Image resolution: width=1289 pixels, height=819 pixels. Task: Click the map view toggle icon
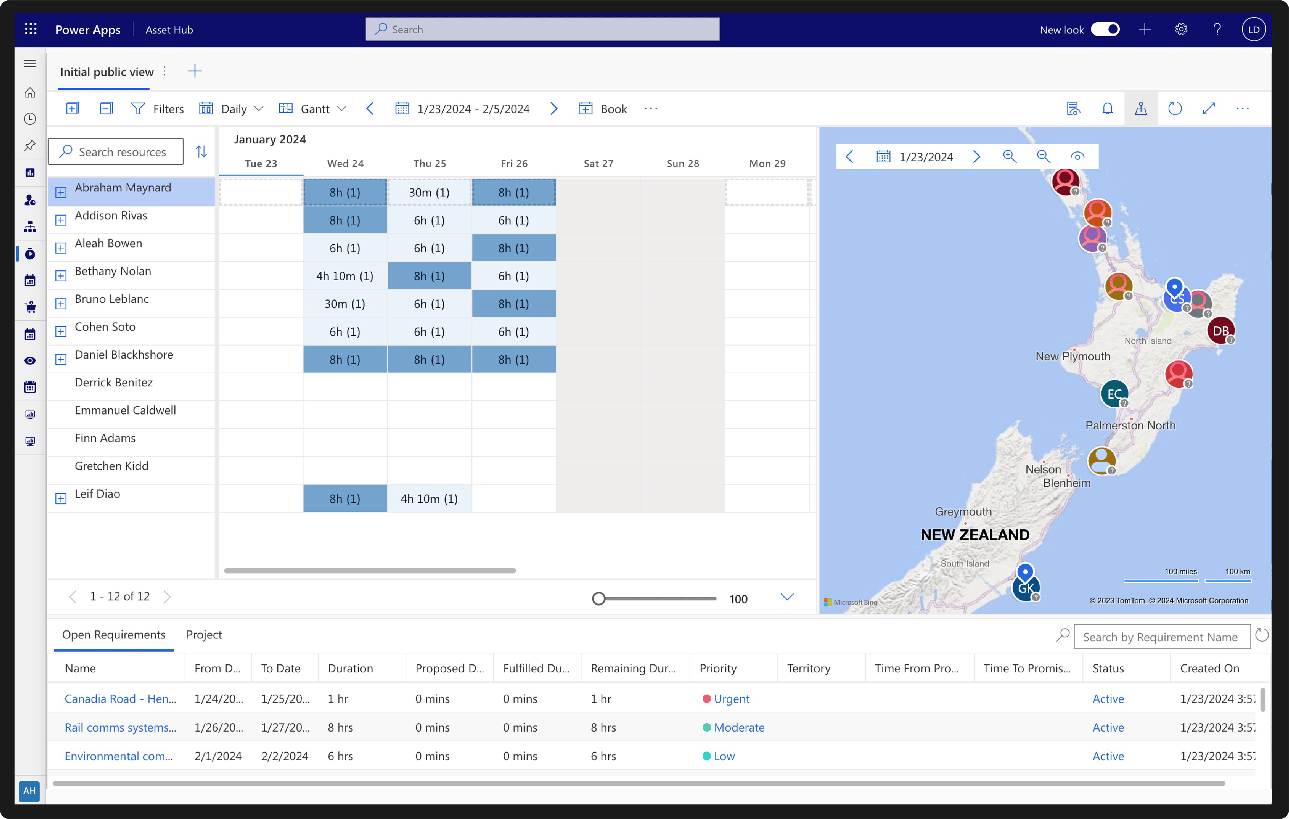click(1141, 109)
